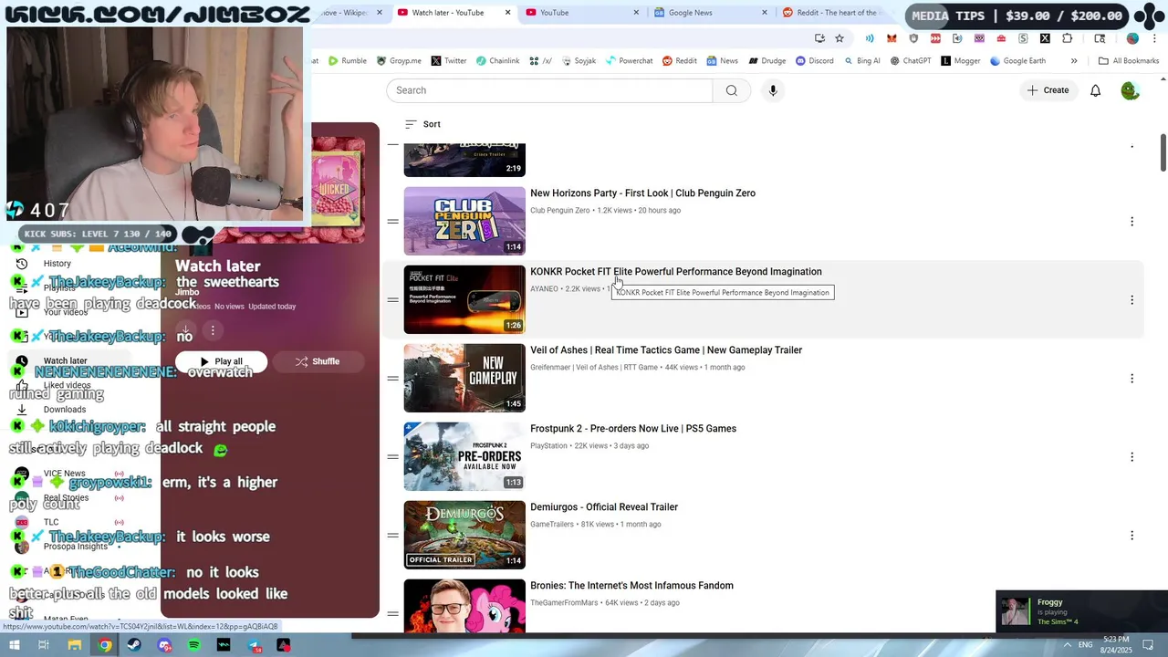Open YouTube notifications bell

point(1095,90)
